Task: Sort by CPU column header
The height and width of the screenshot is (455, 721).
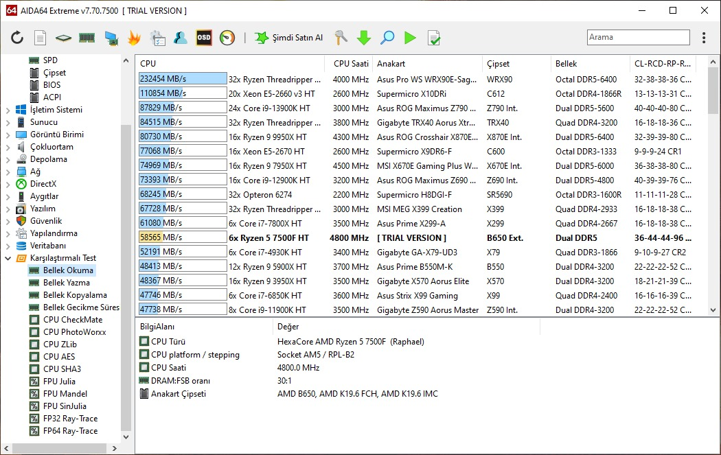Action: 230,64
